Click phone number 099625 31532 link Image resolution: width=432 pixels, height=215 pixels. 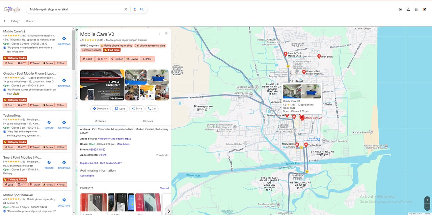coord(98,150)
